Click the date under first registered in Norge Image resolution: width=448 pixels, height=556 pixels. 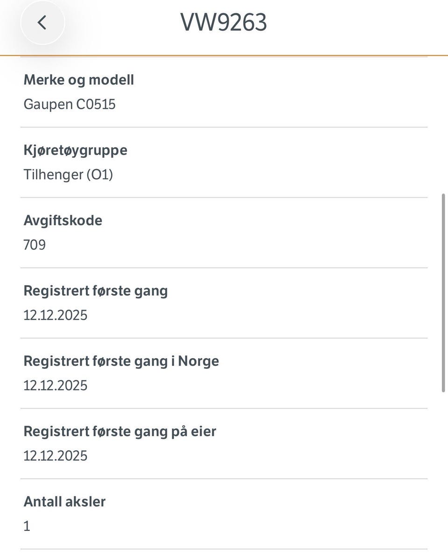[x=55, y=385]
